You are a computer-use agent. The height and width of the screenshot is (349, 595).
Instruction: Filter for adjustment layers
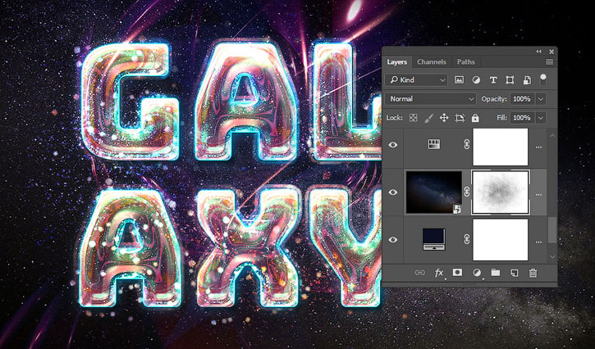476,80
